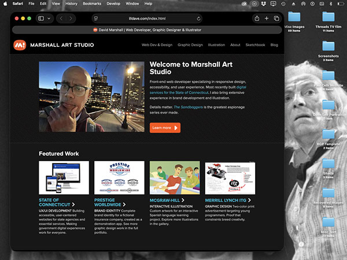Go to Web Dev & Design page
347x260 pixels.
(x=157, y=44)
